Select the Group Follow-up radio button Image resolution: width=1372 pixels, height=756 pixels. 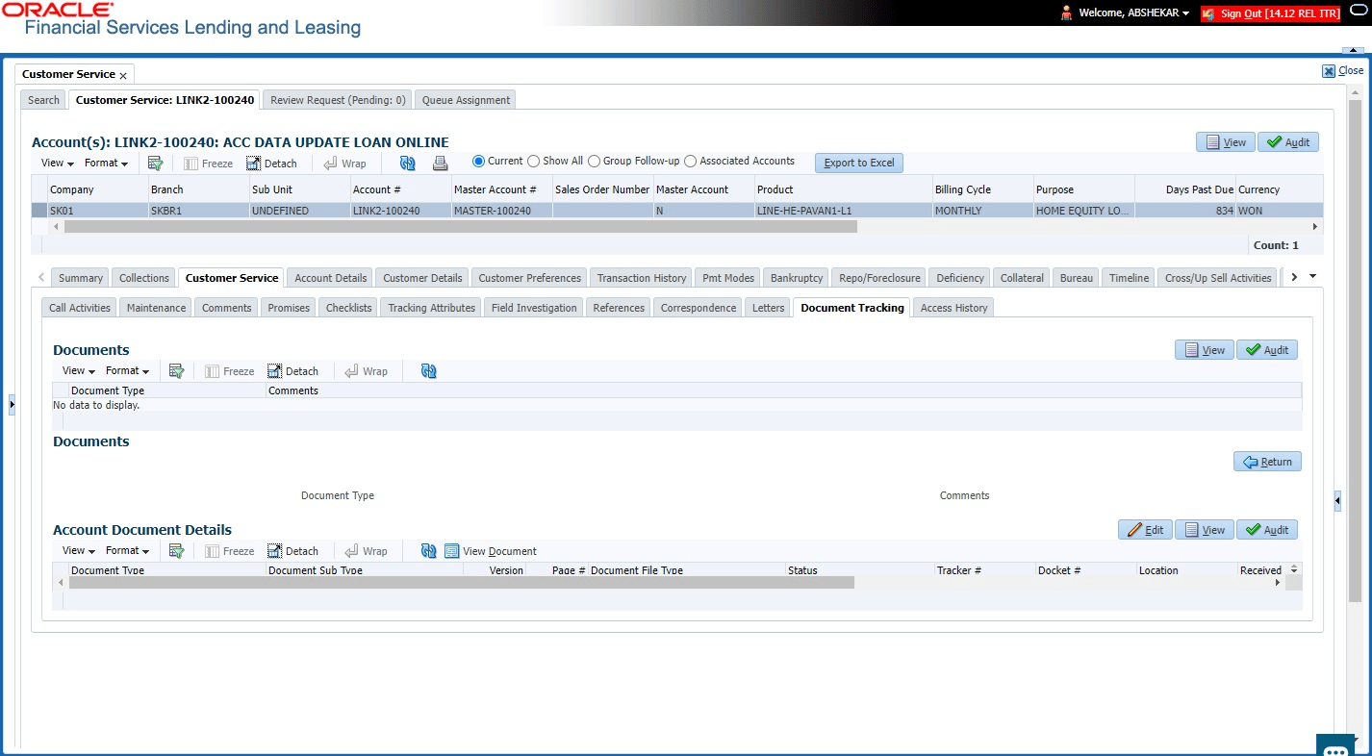[594, 162]
